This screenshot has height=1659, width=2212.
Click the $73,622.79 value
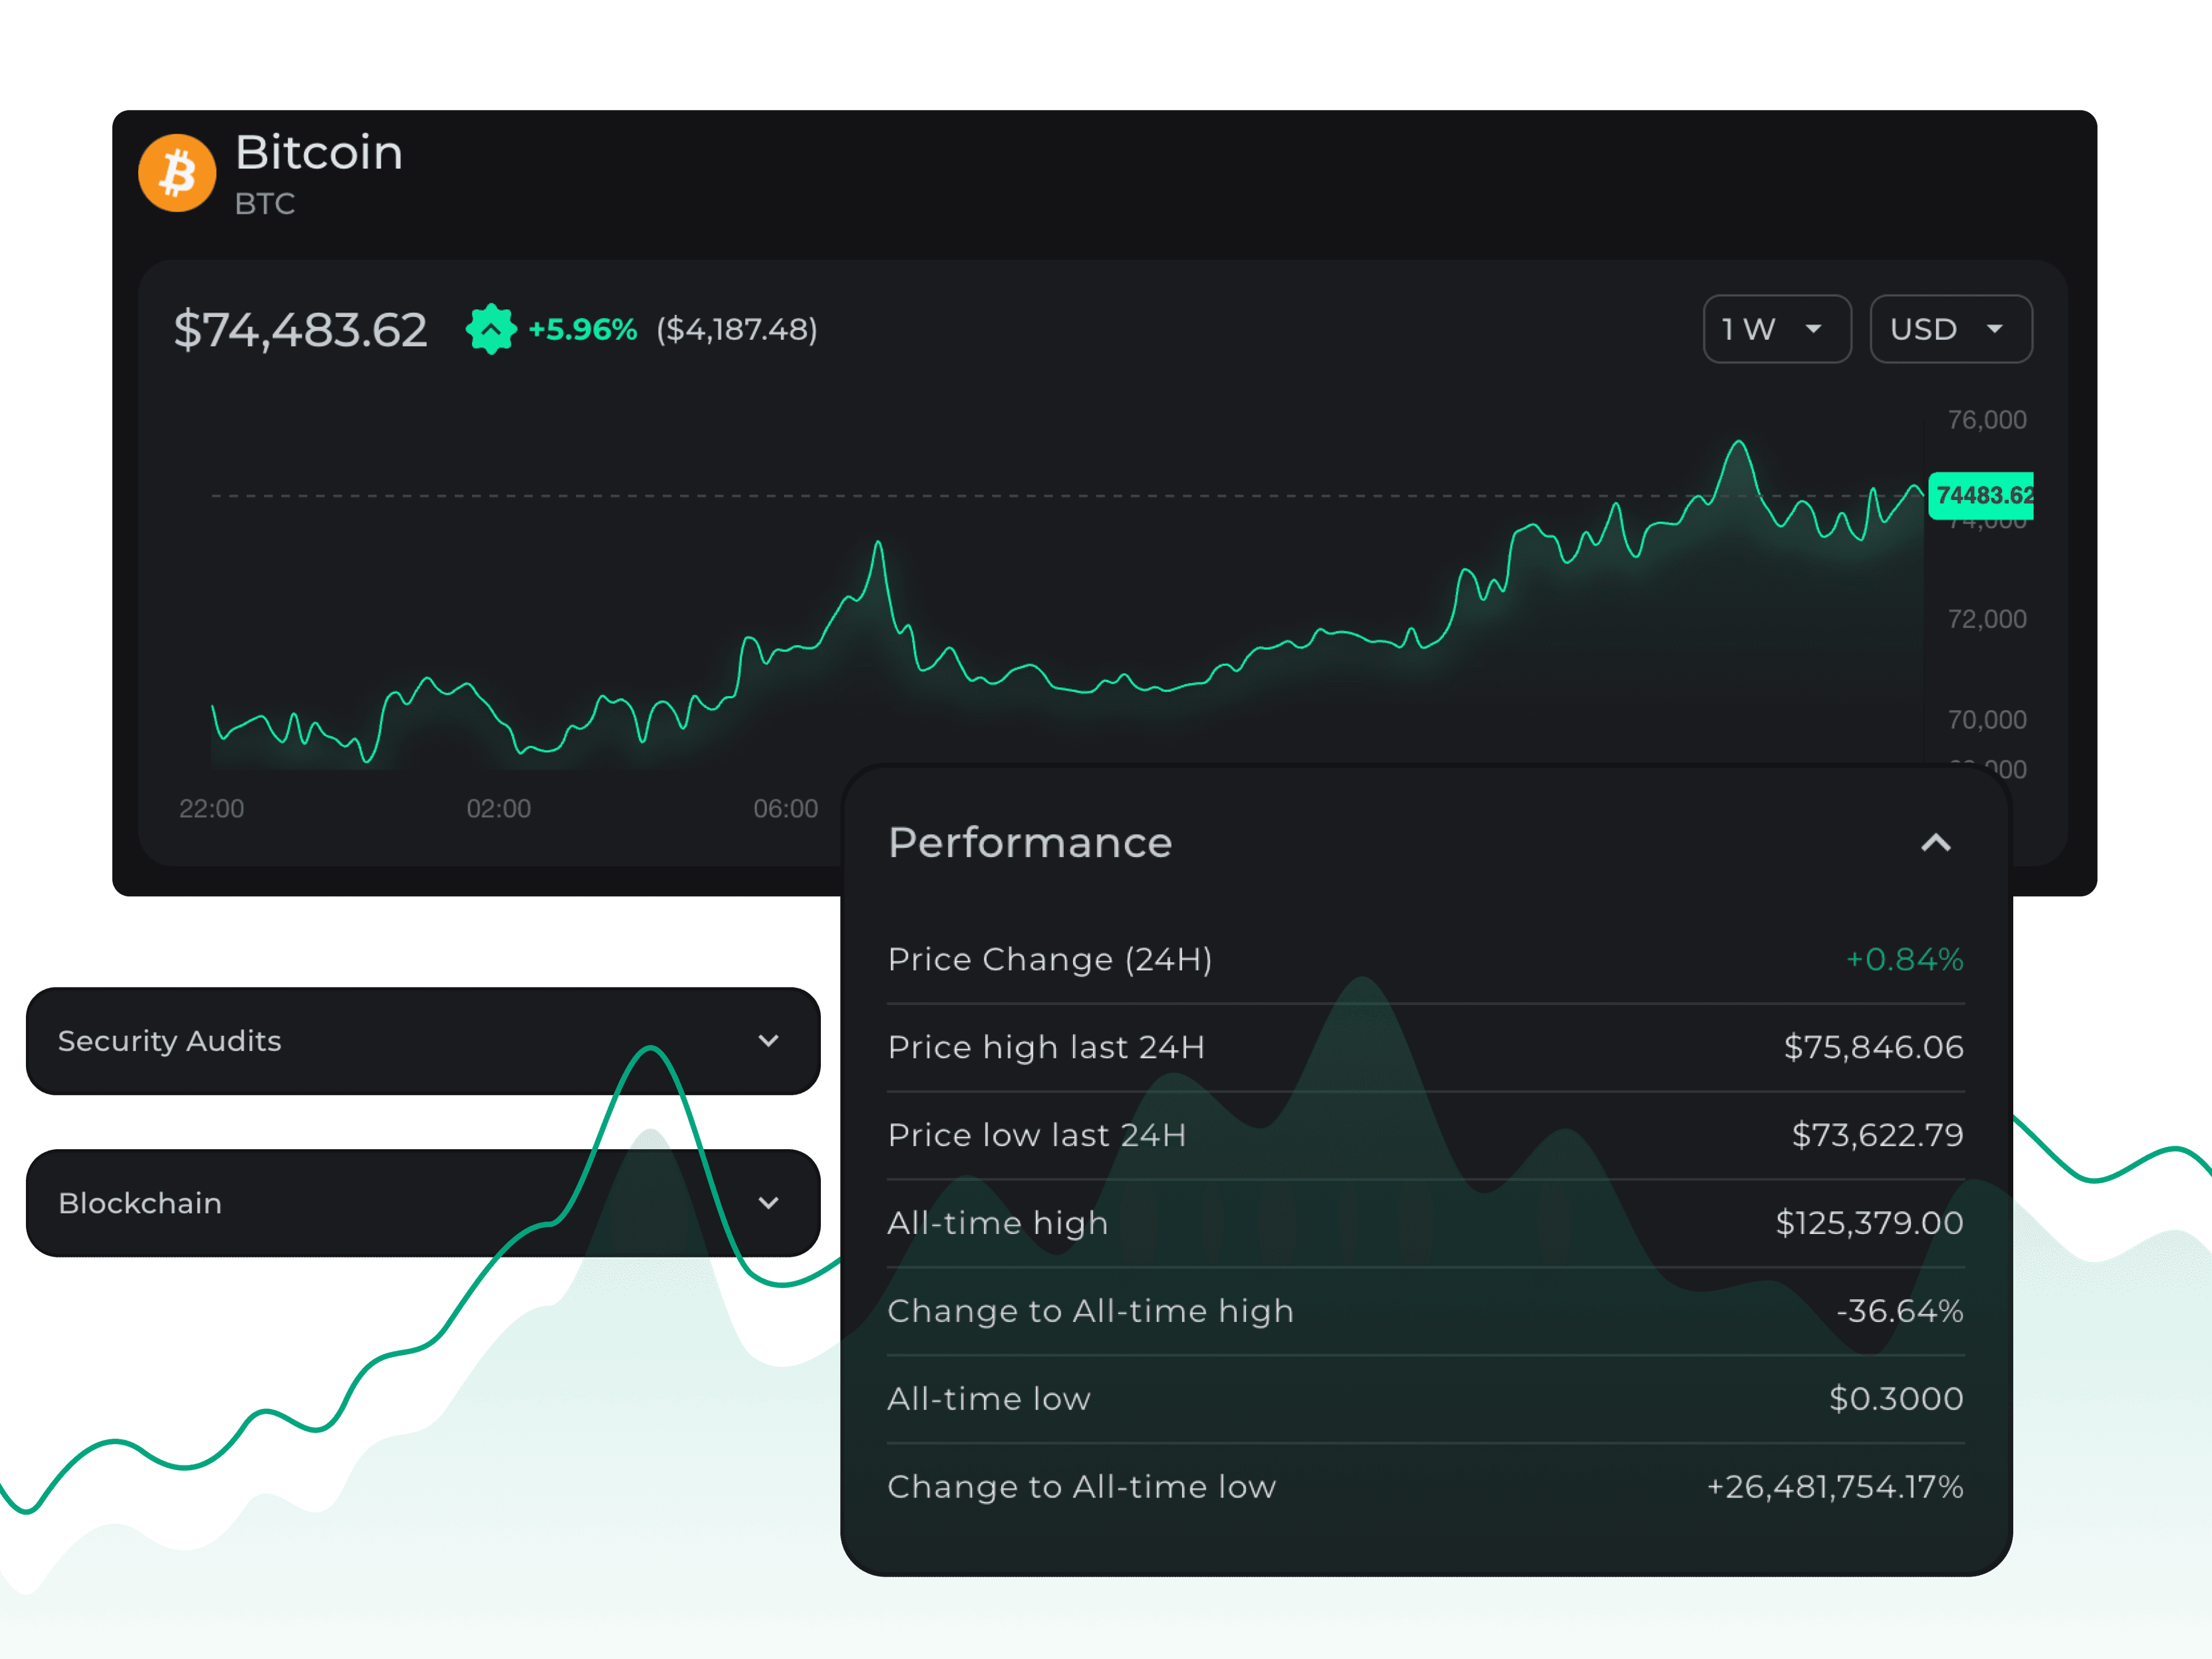point(1878,1135)
